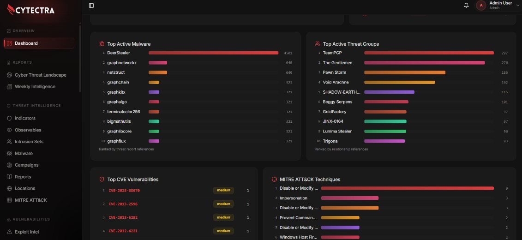Click the Cytectra logo
Viewport: 522px width, 240px height.
coord(30,10)
